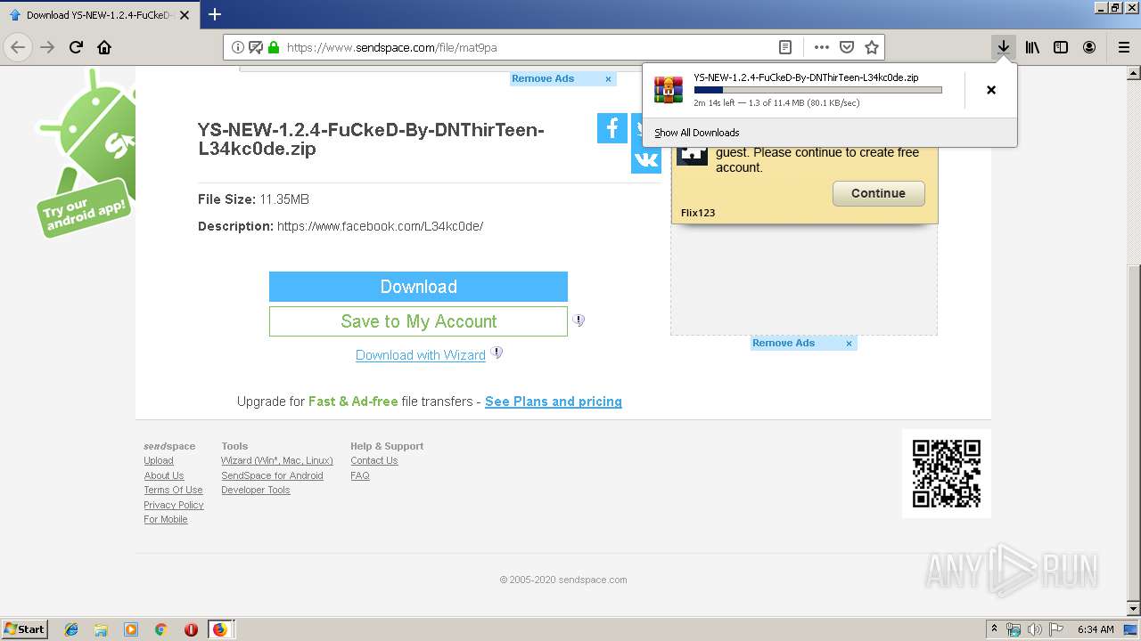
Task: Open the Firefox hamburger menu
Action: point(1124,47)
